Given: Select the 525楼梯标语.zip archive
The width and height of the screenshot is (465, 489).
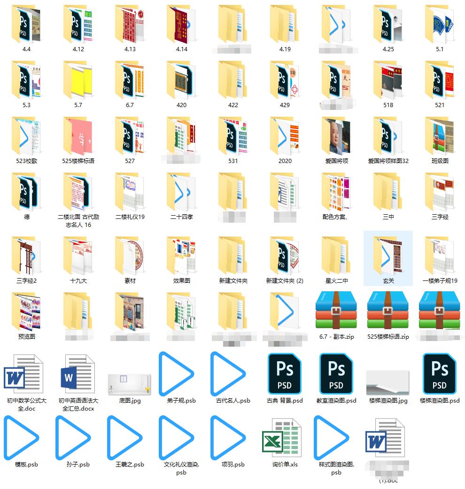Looking at the screenshot, I should (387, 310).
